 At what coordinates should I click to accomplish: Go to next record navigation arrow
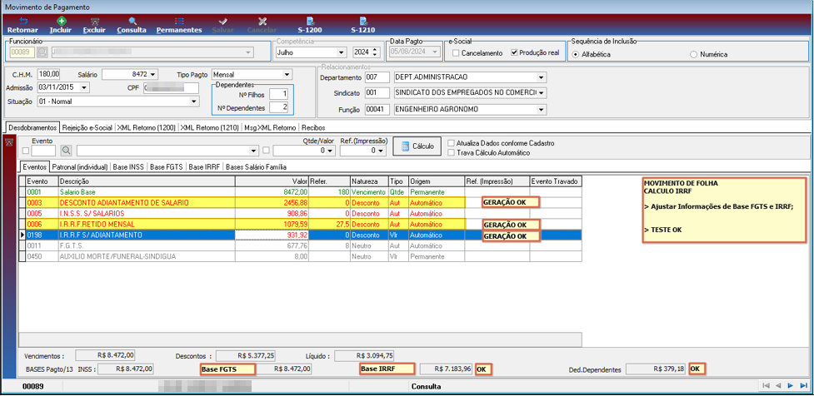click(x=791, y=386)
